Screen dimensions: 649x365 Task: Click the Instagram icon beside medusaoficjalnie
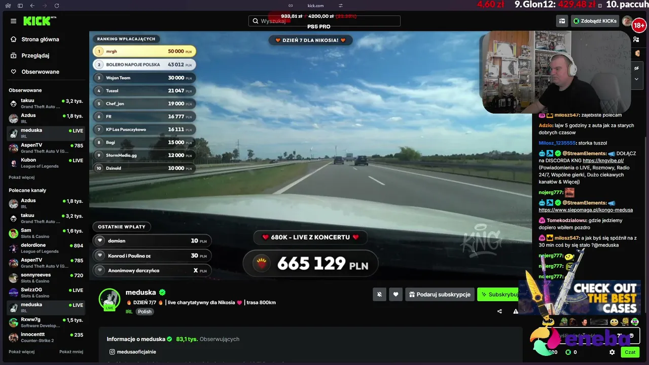click(x=112, y=352)
